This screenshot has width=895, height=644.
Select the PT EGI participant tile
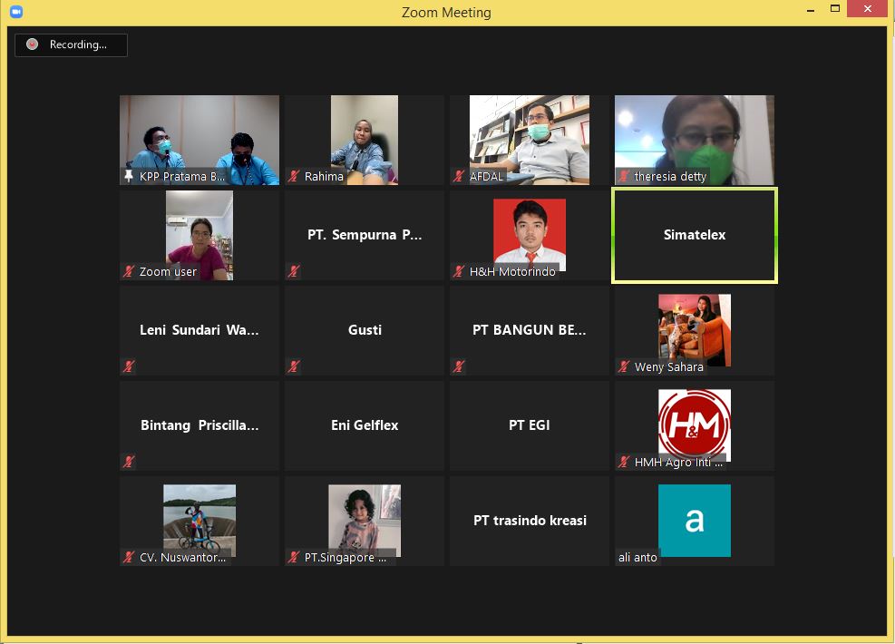pyautogui.click(x=529, y=424)
